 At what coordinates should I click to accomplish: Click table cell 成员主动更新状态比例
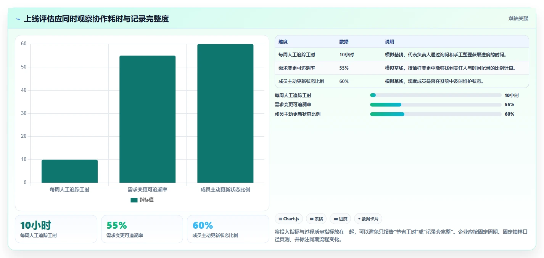click(301, 81)
